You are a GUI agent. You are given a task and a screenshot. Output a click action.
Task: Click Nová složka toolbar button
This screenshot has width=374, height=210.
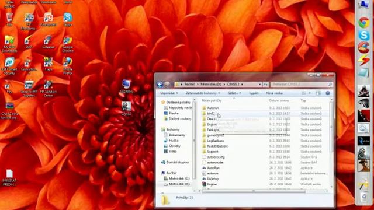(x=274, y=93)
